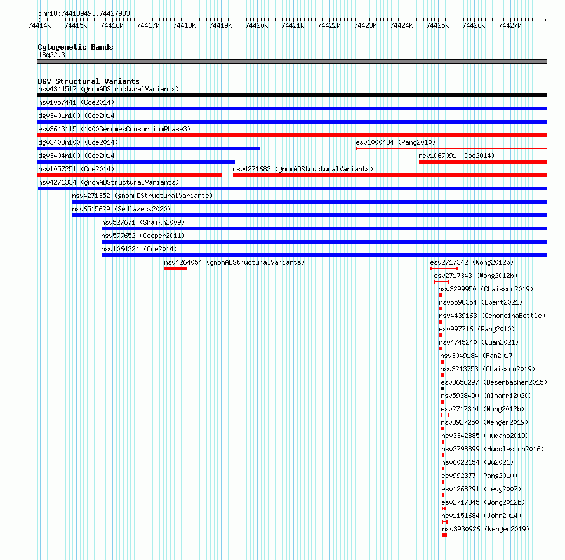The width and height of the screenshot is (565, 560).
Task: Click nsv4264054 gnomAD variant label
Action: coord(234,262)
